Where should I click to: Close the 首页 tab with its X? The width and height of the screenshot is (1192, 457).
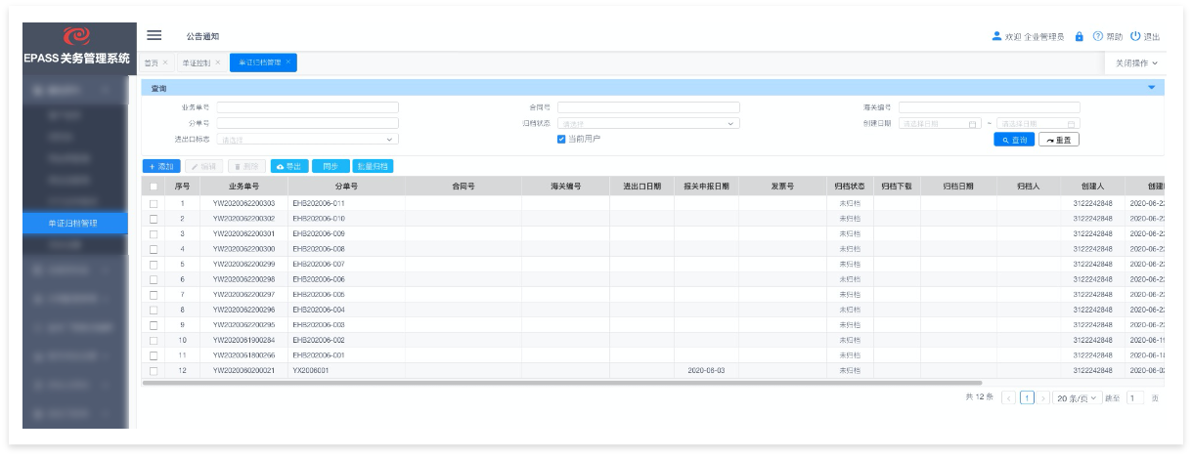pos(165,62)
